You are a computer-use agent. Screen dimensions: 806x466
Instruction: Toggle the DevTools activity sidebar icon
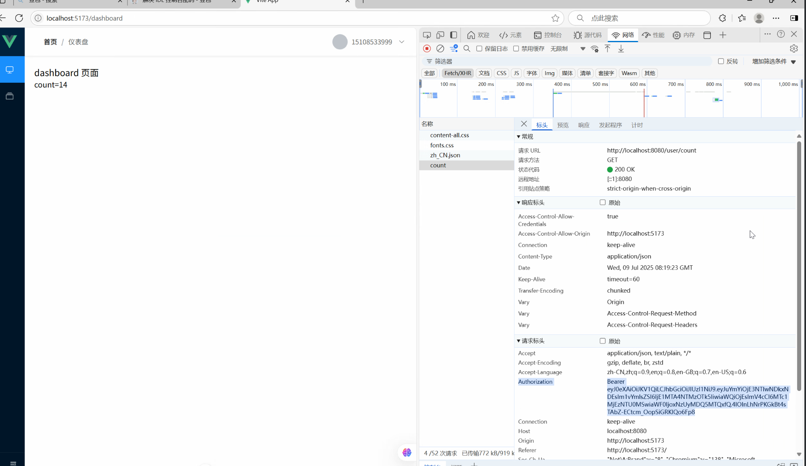coord(453,35)
